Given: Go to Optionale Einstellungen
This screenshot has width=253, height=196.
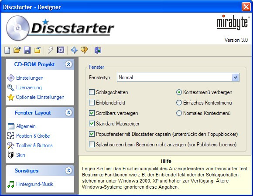Looking at the screenshot, I should click(40, 97).
